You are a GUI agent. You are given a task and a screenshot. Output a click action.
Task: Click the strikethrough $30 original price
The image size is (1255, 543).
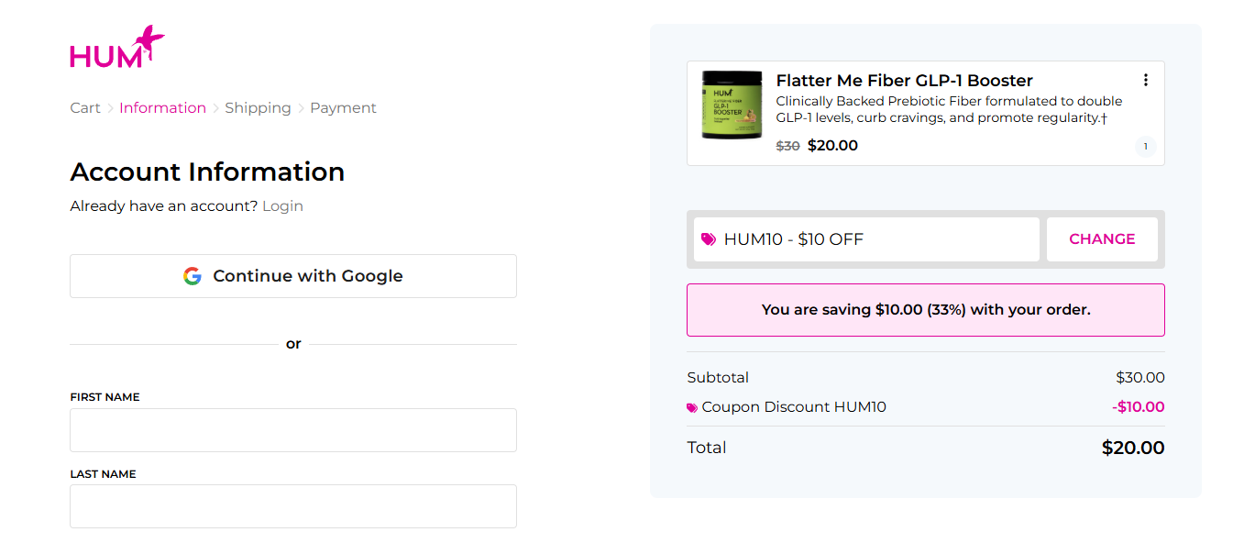point(787,145)
